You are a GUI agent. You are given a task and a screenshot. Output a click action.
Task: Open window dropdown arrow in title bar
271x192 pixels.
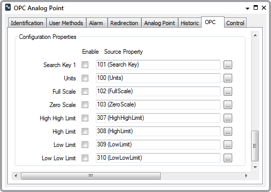click(248, 8)
